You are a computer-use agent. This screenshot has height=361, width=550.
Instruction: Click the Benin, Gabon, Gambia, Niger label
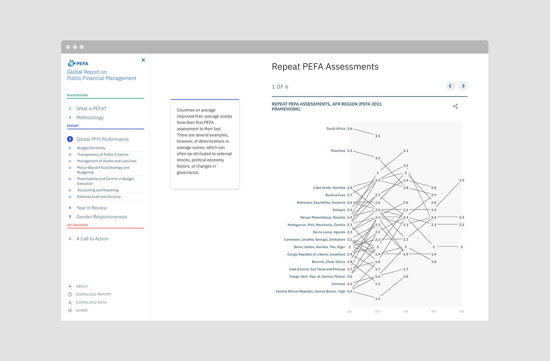coord(320,247)
